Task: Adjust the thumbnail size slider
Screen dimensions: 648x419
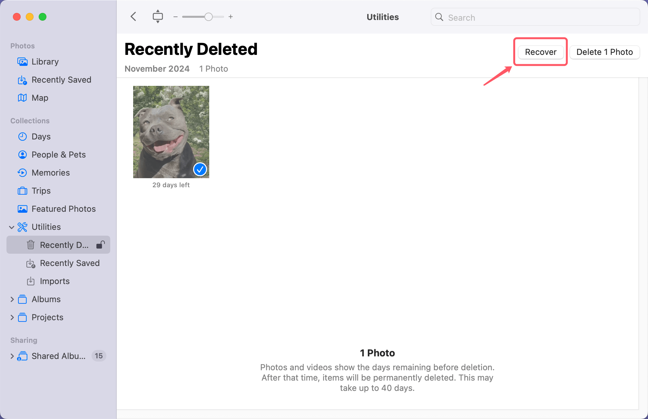Action: click(208, 16)
